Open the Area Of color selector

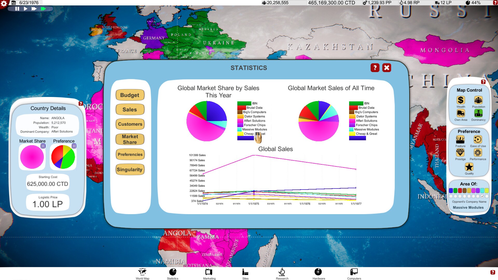pos(469,191)
